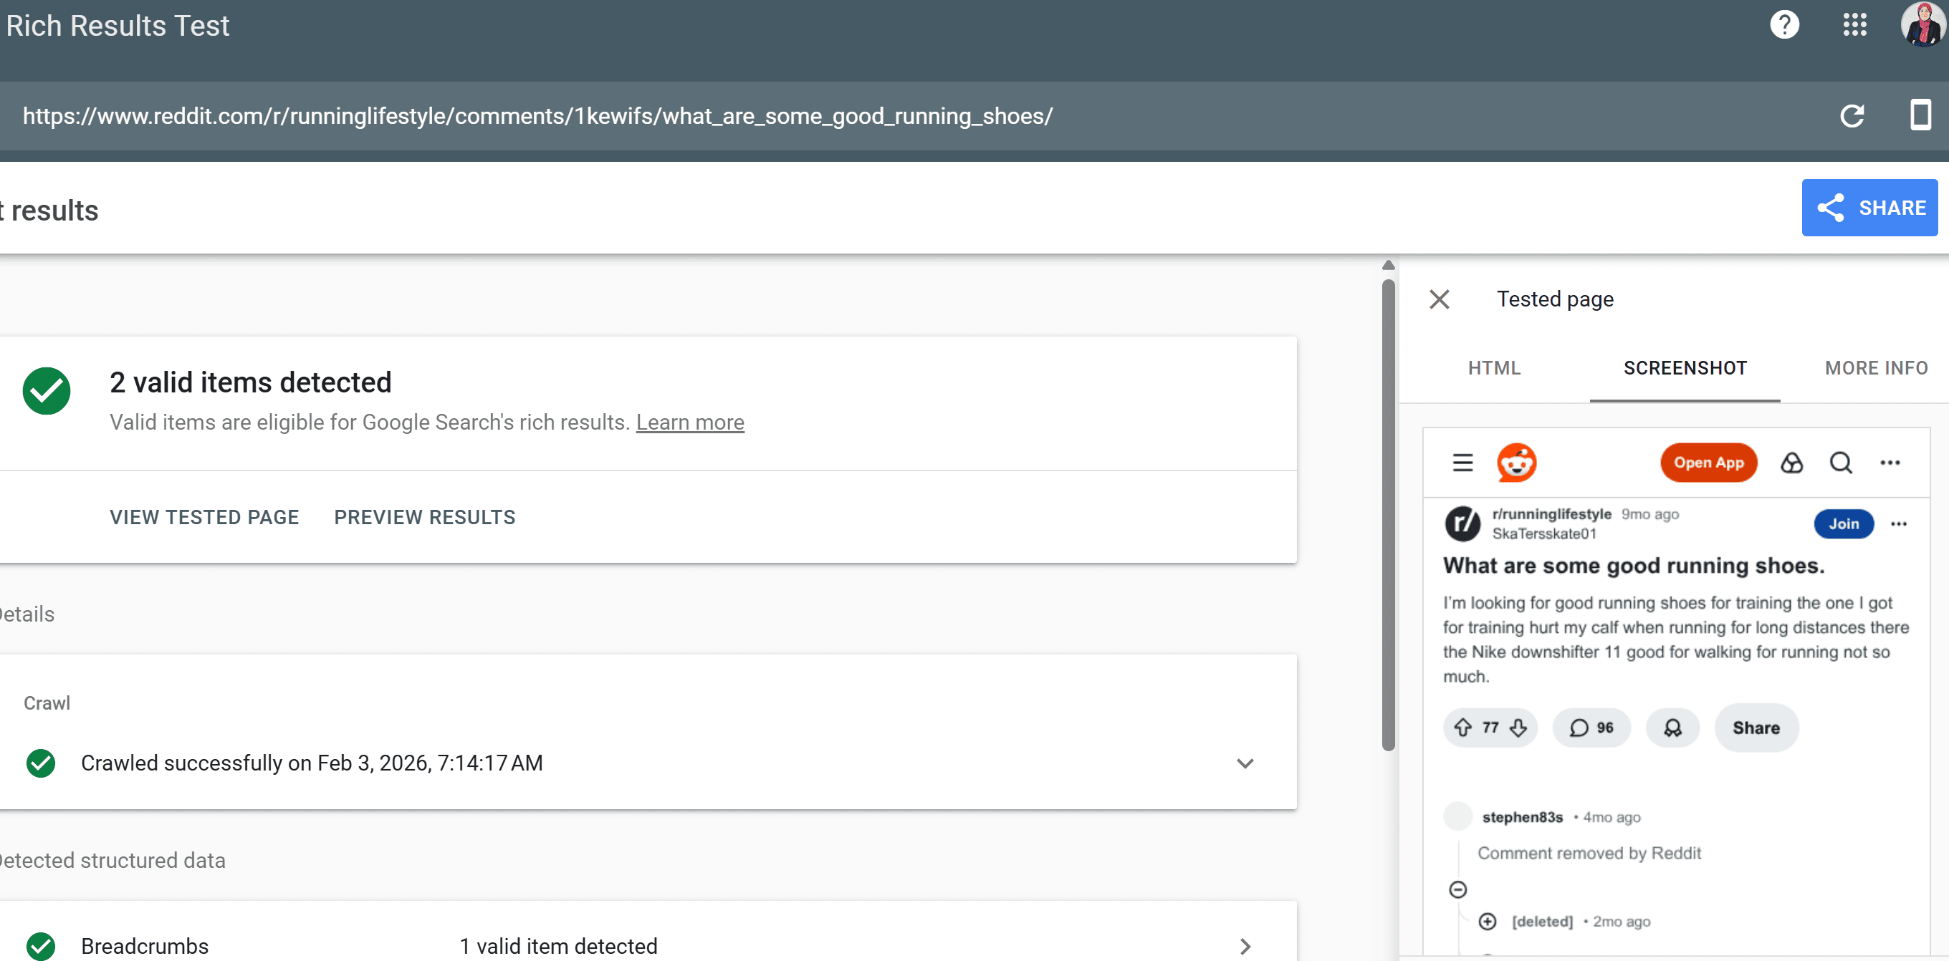This screenshot has height=961, width=1949.
Task: Collapse the stephen83s comment thread
Action: tap(1458, 889)
